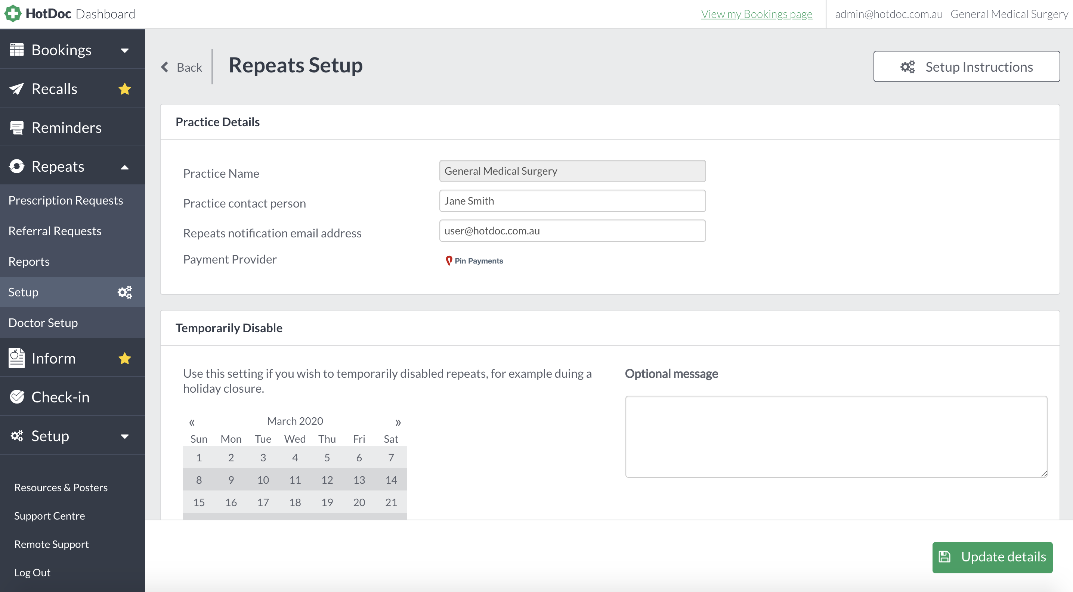The image size is (1073, 592).
Task: Click the gears icon beside main Setup
Action: coord(17,436)
